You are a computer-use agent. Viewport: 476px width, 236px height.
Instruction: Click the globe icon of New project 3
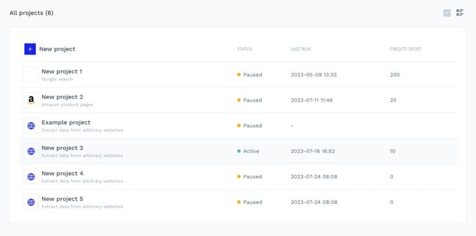pos(31,151)
